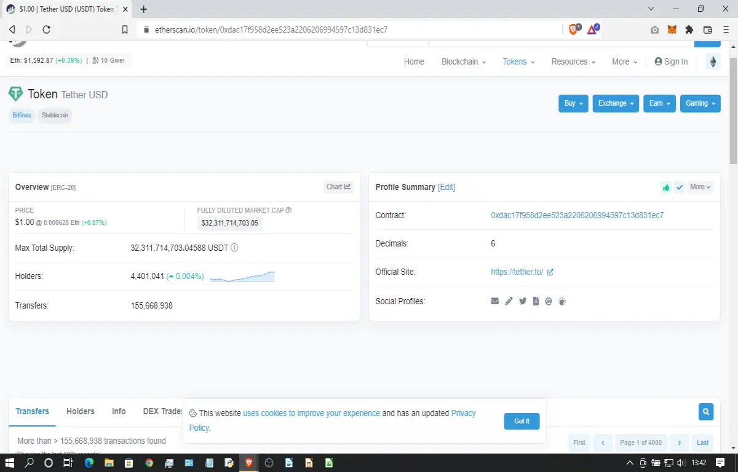The image size is (738, 472).
Task: Visit the https://tether.to/ official site
Action: point(517,272)
